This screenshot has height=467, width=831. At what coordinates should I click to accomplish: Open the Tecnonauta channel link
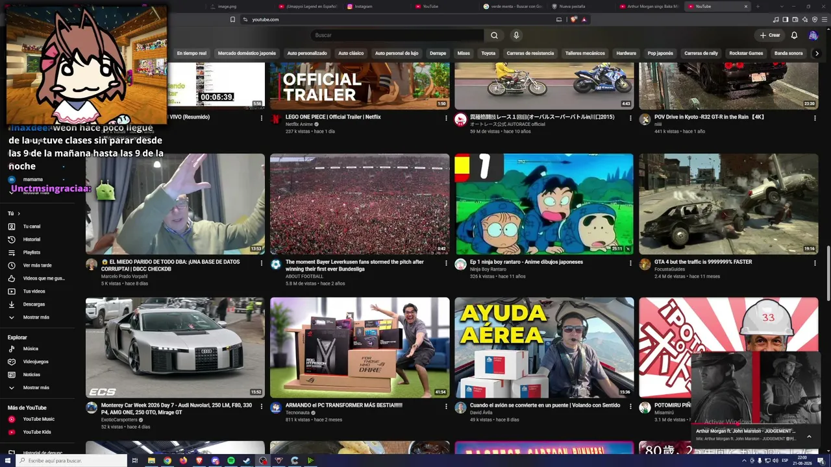(x=297, y=413)
